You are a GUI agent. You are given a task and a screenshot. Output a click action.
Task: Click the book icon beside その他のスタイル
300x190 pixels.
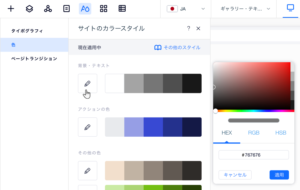[x=158, y=48]
